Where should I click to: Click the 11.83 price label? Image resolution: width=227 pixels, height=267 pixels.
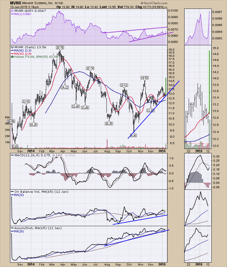26,101
